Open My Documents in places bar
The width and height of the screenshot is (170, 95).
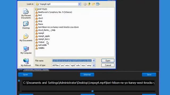[26, 37]
